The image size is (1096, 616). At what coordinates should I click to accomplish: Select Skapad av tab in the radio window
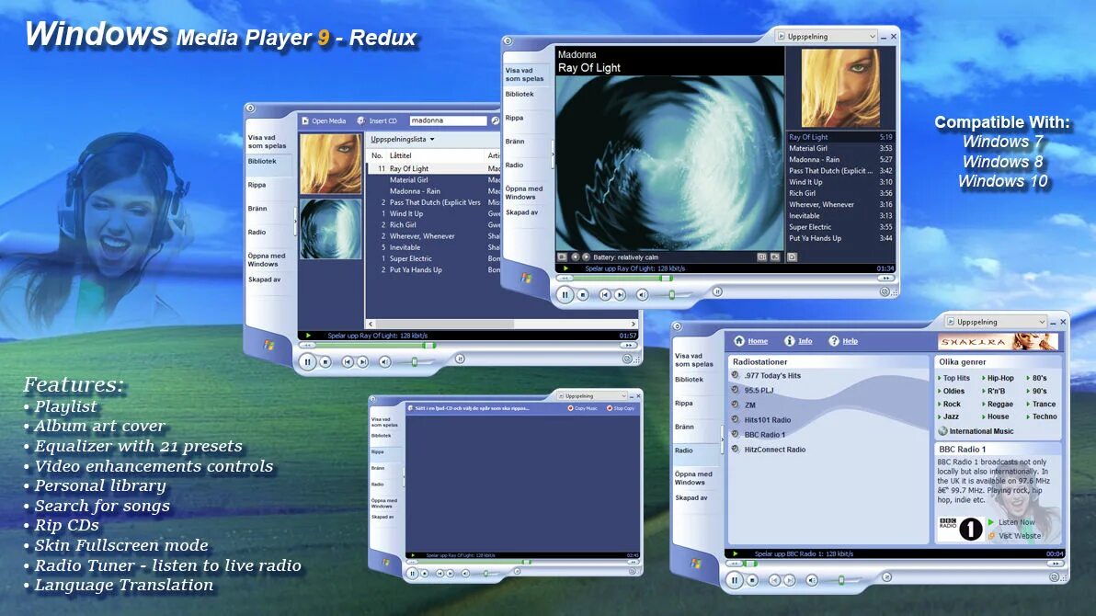point(691,497)
